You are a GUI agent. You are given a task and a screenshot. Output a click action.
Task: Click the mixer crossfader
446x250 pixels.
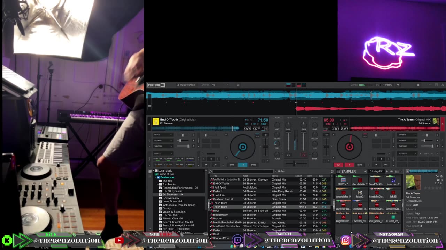coord(295,163)
